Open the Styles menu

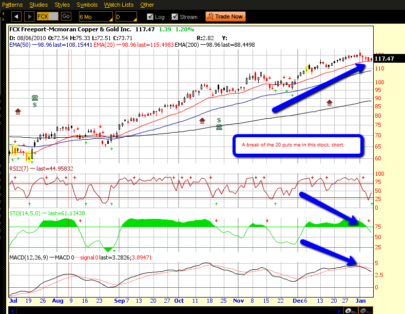click(x=62, y=5)
